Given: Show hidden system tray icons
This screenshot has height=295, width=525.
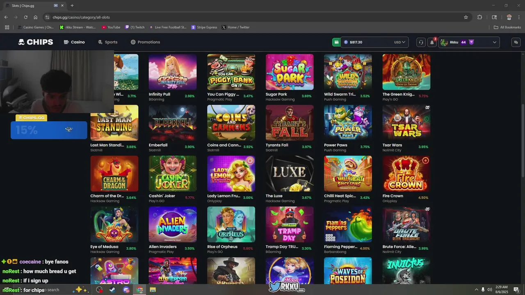Looking at the screenshot, I should [476, 290].
